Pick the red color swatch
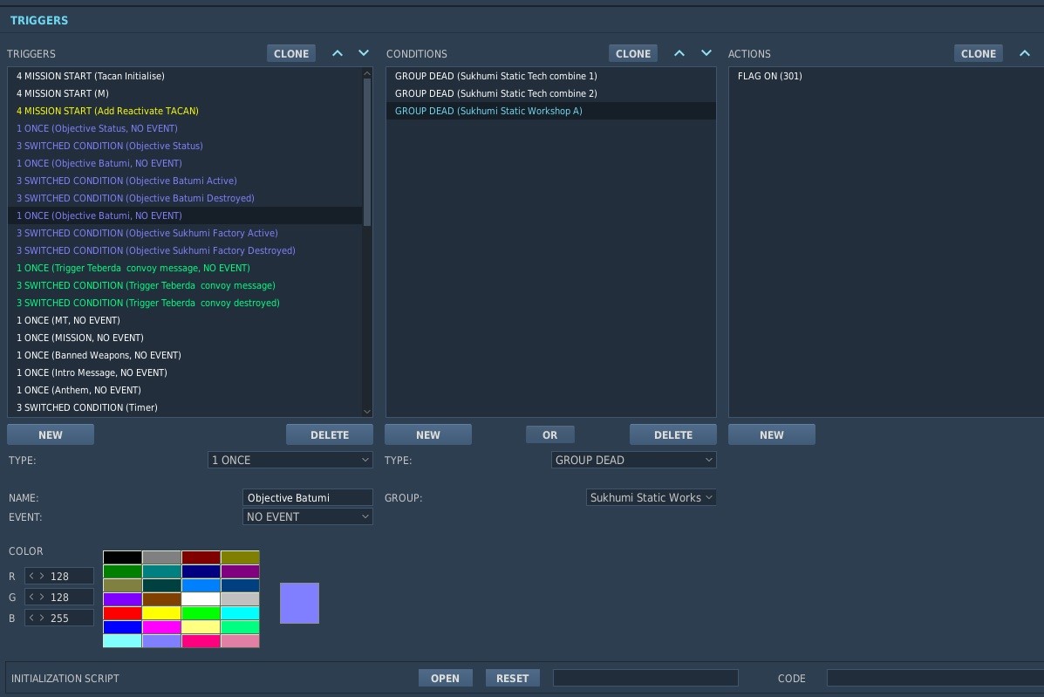The width and height of the screenshot is (1044, 697). (122, 613)
